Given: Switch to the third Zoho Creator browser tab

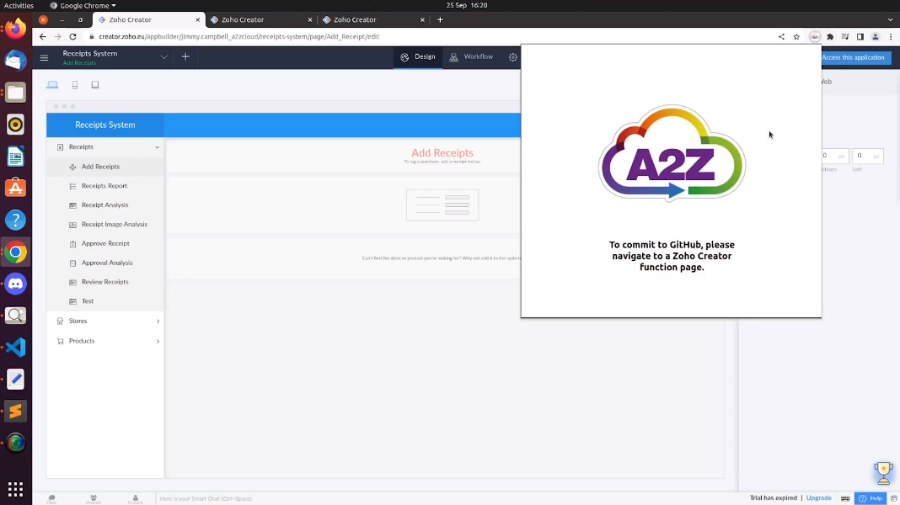Looking at the screenshot, I should pos(373,19).
